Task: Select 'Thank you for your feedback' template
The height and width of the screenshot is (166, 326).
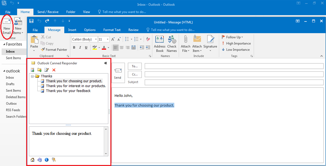Action: coord(68,91)
